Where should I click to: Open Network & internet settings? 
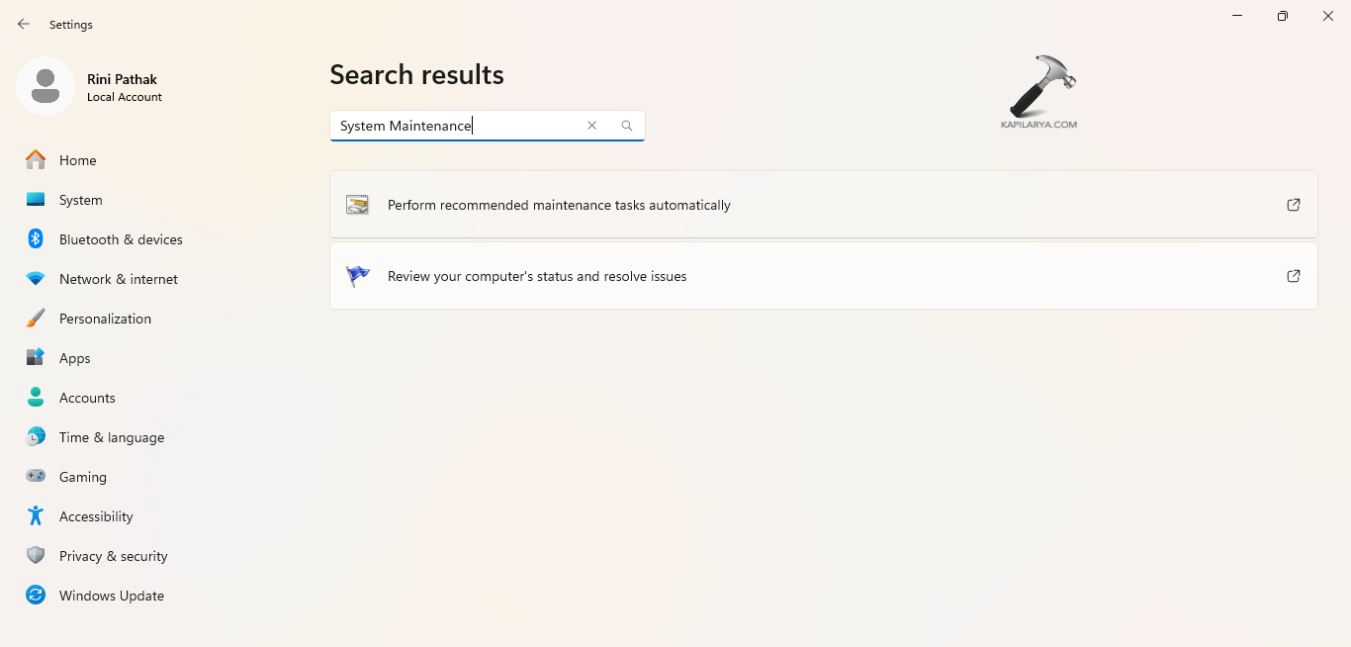[118, 279]
